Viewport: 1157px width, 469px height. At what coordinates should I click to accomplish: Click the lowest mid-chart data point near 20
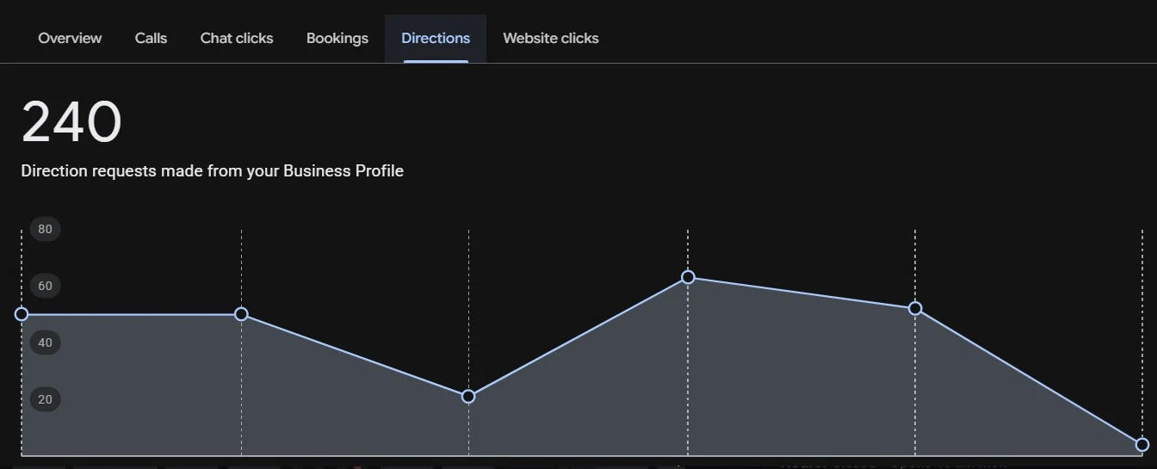pyautogui.click(x=468, y=397)
